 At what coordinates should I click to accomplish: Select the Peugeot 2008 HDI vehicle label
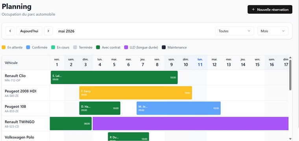[x=20, y=91]
